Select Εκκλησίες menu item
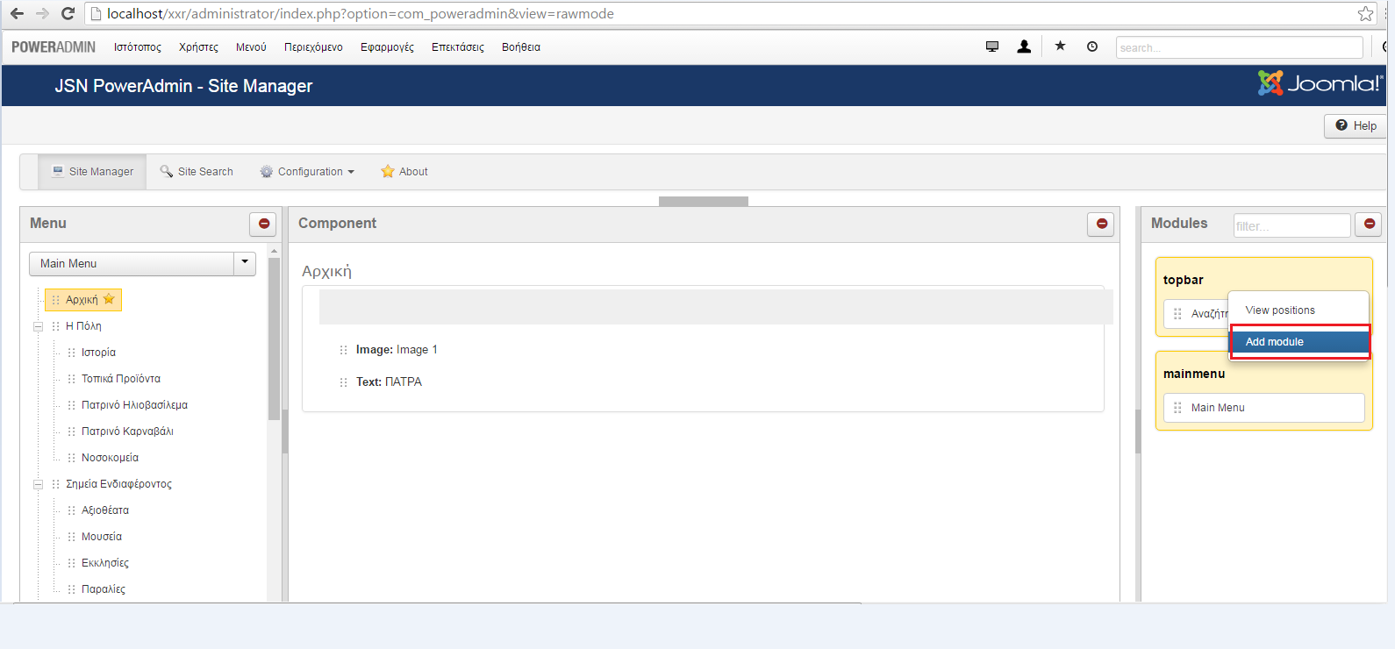Screen dimensions: 1395x649 coord(105,563)
